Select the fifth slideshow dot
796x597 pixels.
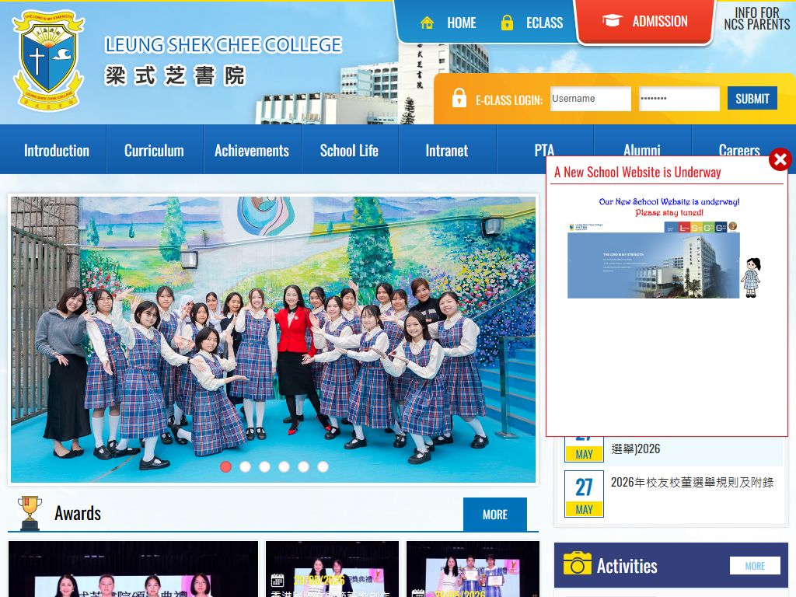(304, 466)
